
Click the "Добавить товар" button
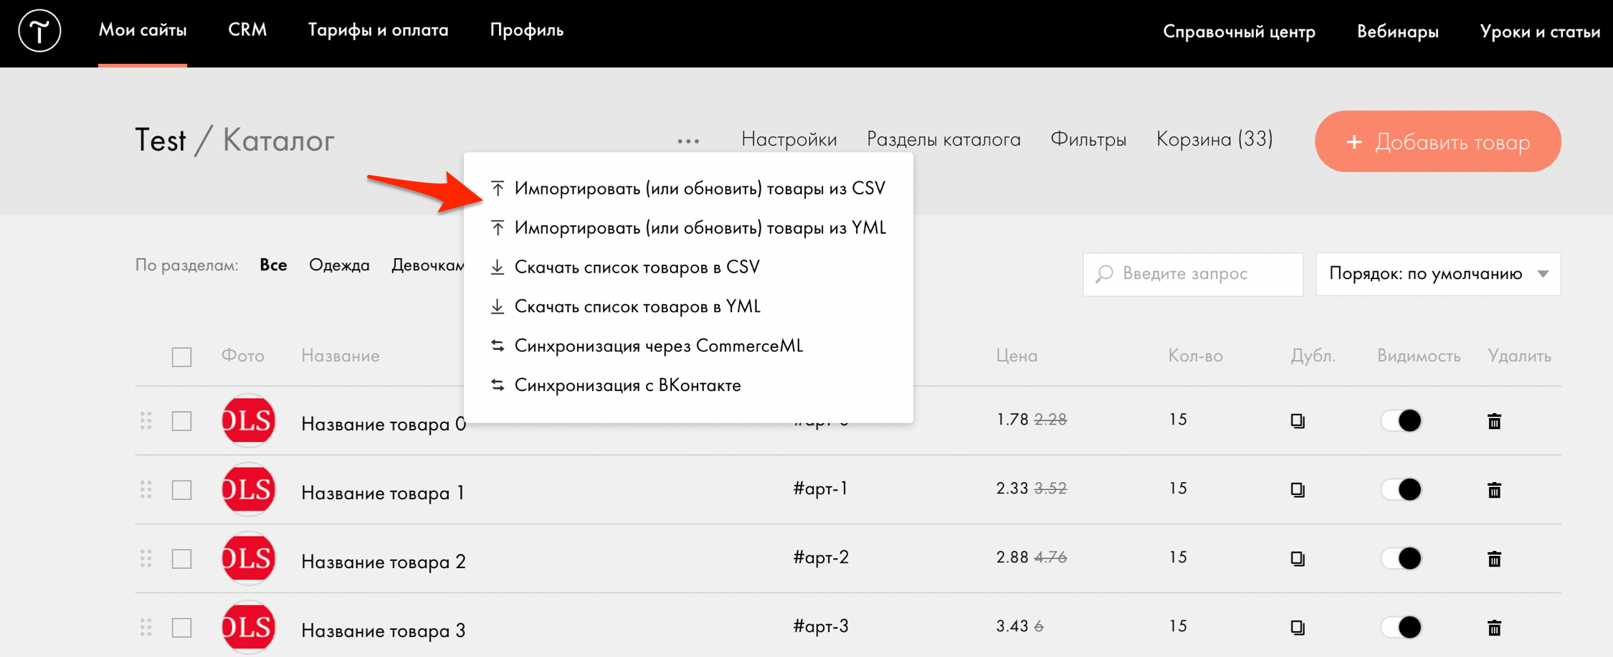(x=1437, y=141)
